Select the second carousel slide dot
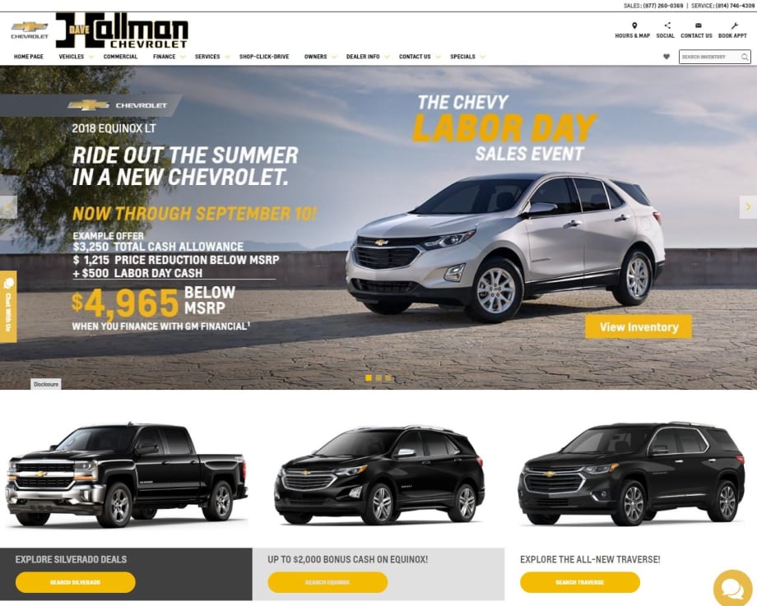757x606 pixels. 378,377
